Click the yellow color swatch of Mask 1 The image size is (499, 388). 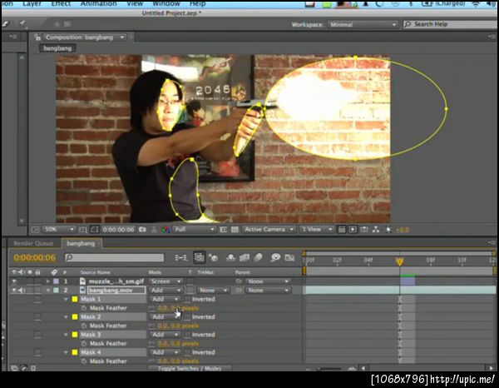point(75,299)
